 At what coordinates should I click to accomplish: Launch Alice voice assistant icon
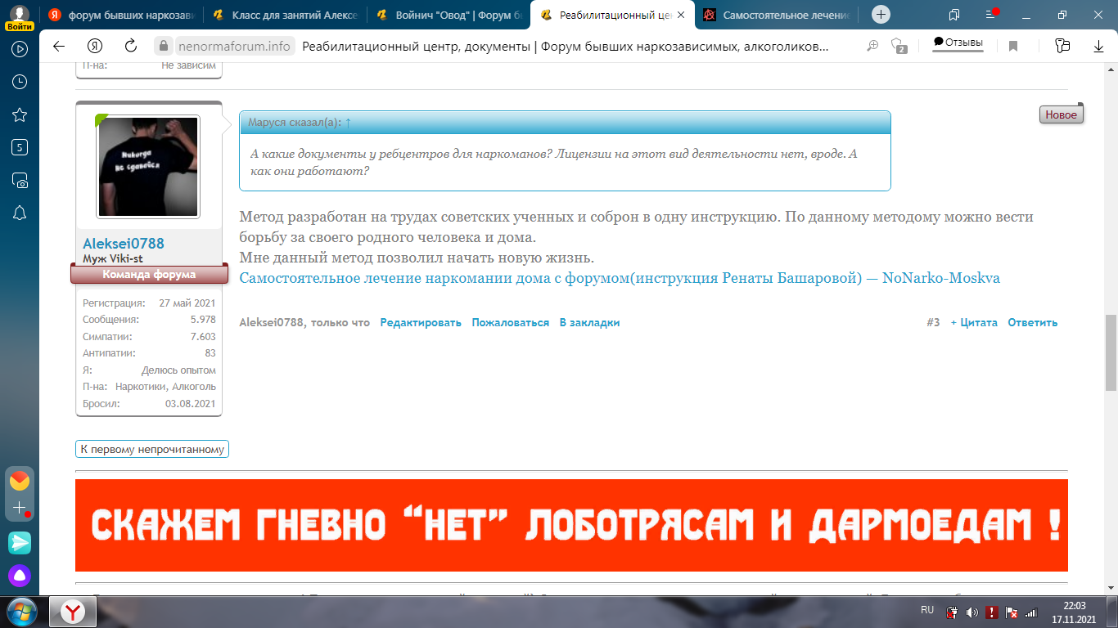[x=20, y=576]
